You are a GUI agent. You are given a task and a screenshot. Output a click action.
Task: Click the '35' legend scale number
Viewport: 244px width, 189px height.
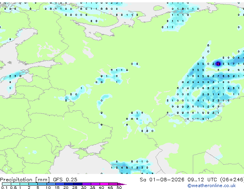point(92,187)
